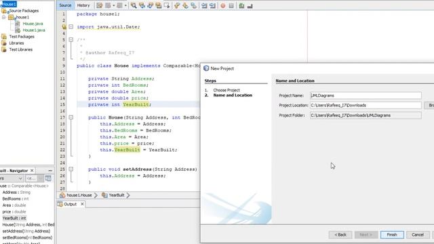Select YearBuilt : int in Navigator
Image resolution: width=434 pixels, height=244 pixels.
point(14,218)
